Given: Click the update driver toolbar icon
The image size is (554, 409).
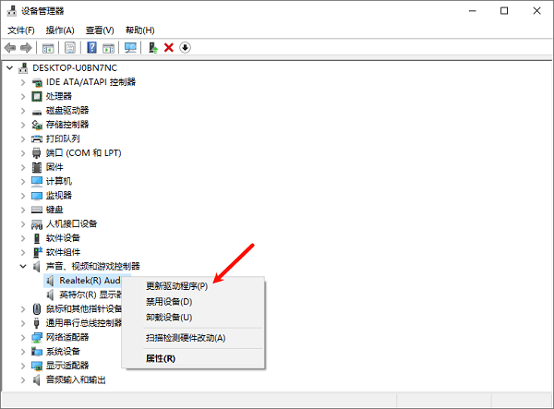Looking at the screenshot, I should [152, 47].
